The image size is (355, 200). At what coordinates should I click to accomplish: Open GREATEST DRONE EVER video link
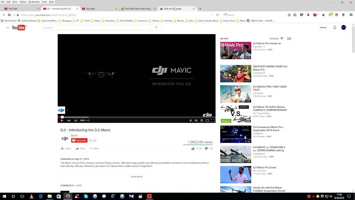[x=270, y=68]
